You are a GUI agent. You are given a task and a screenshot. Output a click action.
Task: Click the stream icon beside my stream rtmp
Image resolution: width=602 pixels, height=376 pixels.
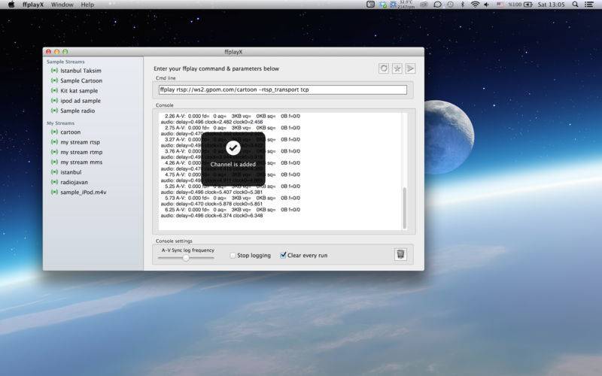tap(54, 152)
